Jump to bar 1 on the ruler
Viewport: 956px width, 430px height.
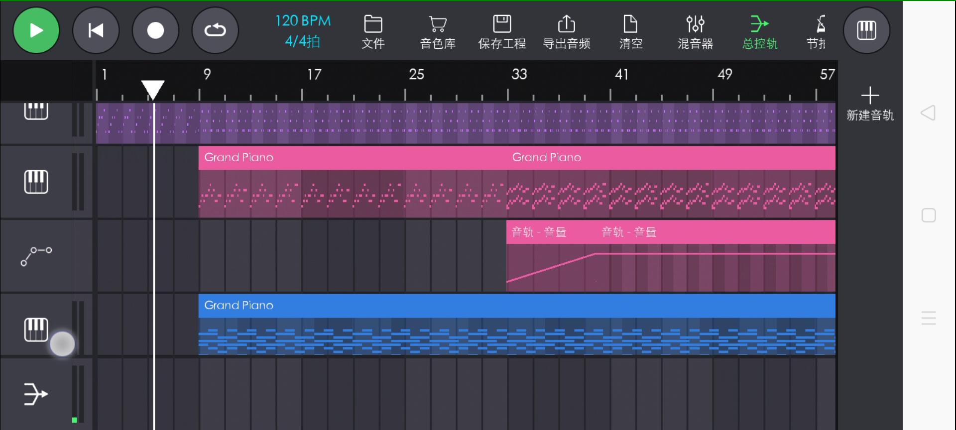click(105, 75)
